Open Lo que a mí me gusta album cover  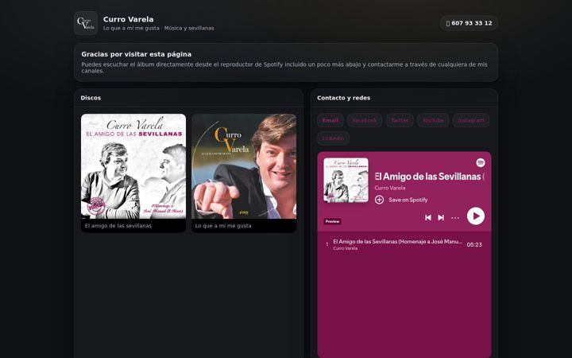click(244, 166)
